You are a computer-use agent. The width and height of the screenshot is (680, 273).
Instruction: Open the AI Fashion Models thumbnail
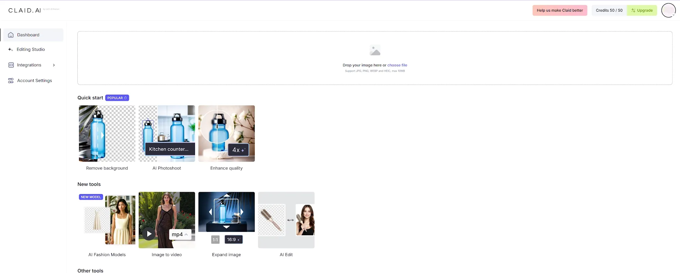tap(107, 220)
